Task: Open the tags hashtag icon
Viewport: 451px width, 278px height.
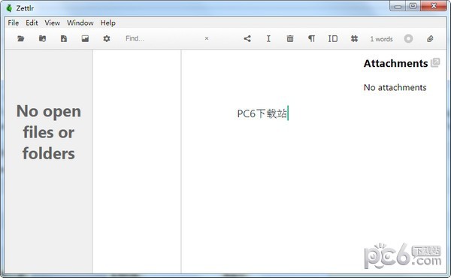Action: tap(354, 38)
